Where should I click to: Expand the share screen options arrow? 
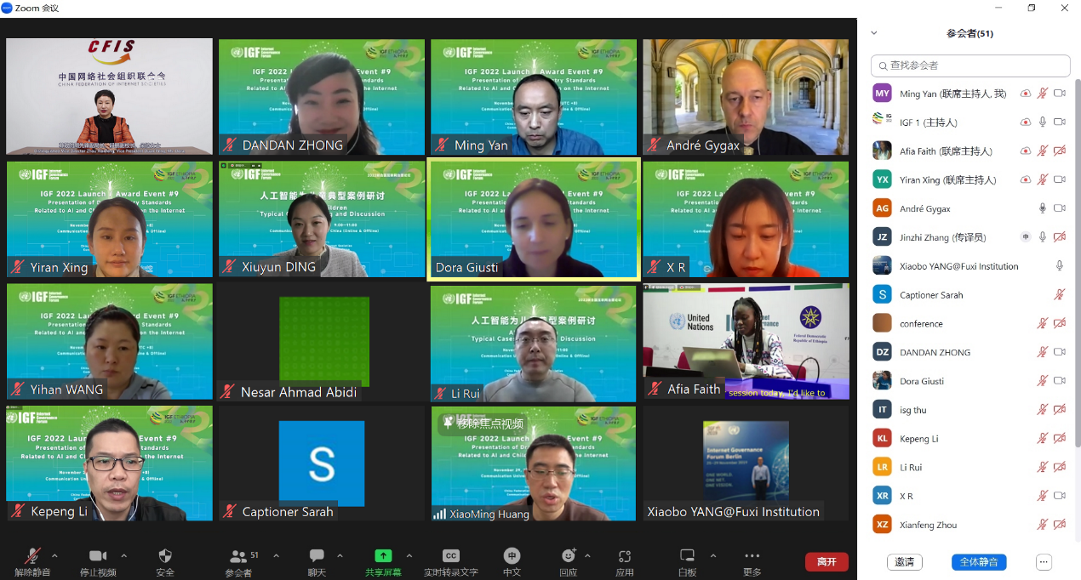409,556
